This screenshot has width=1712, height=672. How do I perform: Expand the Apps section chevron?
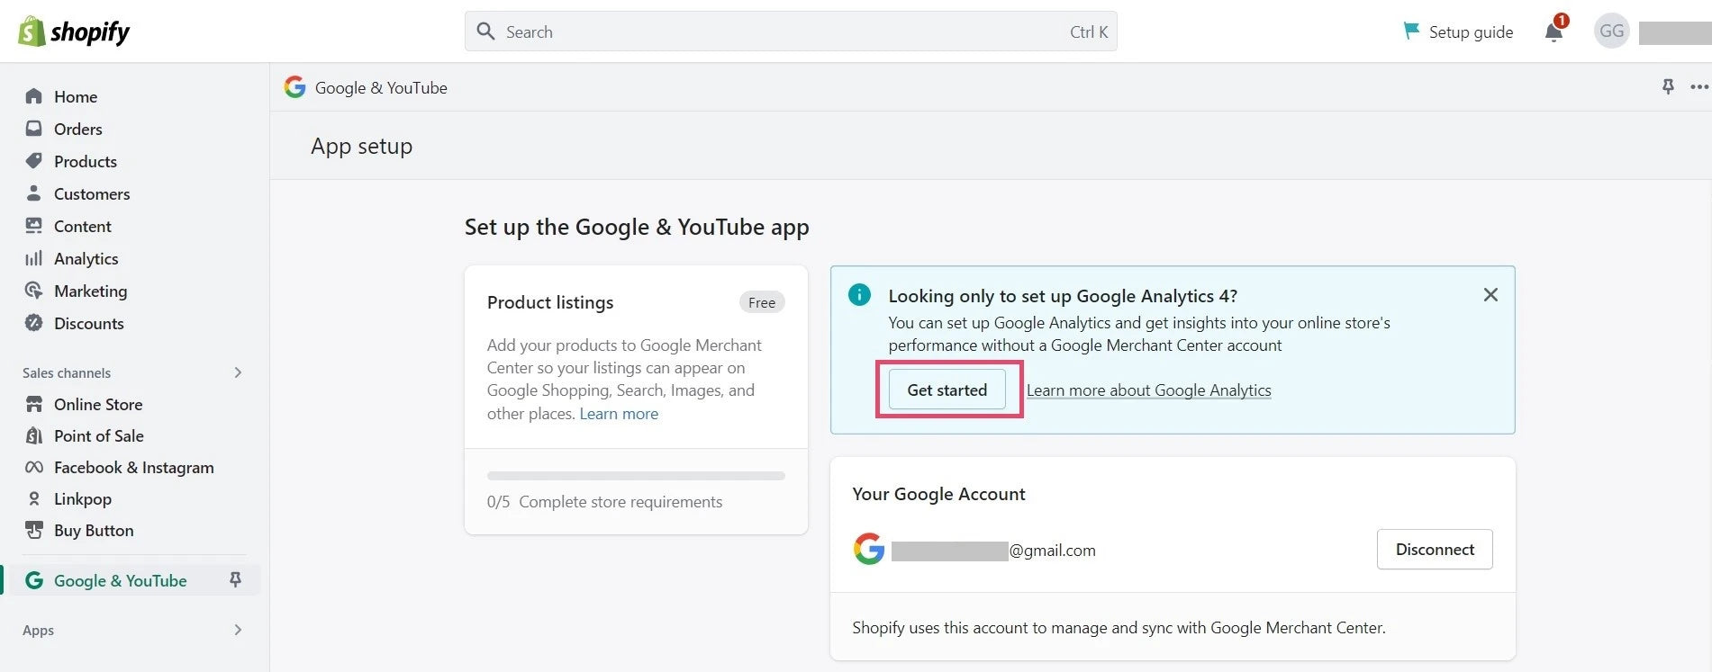click(238, 630)
